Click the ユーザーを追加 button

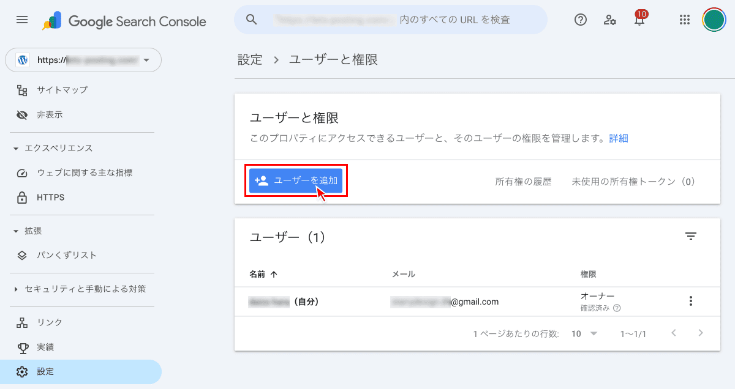(296, 181)
